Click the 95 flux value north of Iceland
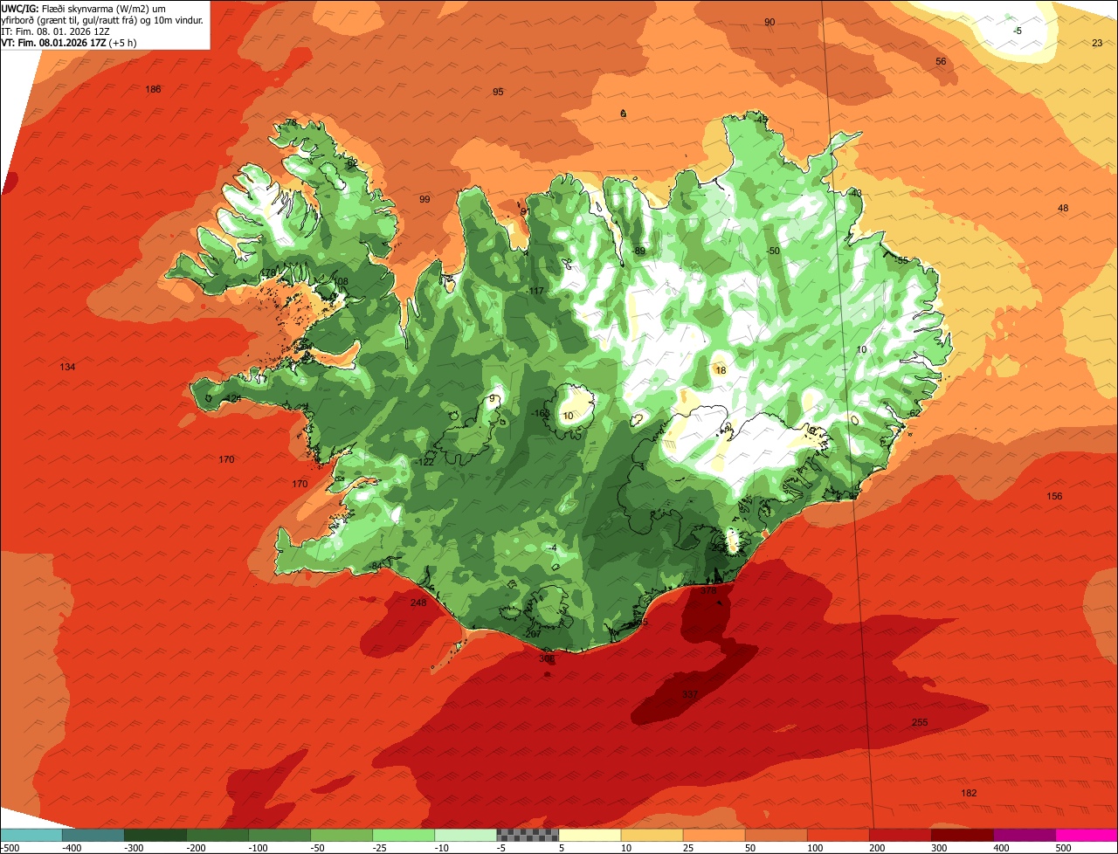This screenshot has height=854, width=1118. click(x=498, y=92)
